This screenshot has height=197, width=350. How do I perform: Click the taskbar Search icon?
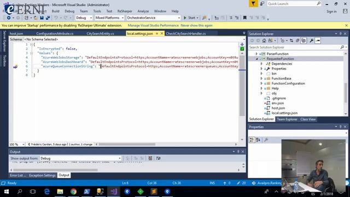point(20,192)
